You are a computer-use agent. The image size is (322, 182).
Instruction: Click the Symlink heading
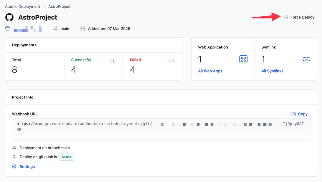(x=269, y=47)
